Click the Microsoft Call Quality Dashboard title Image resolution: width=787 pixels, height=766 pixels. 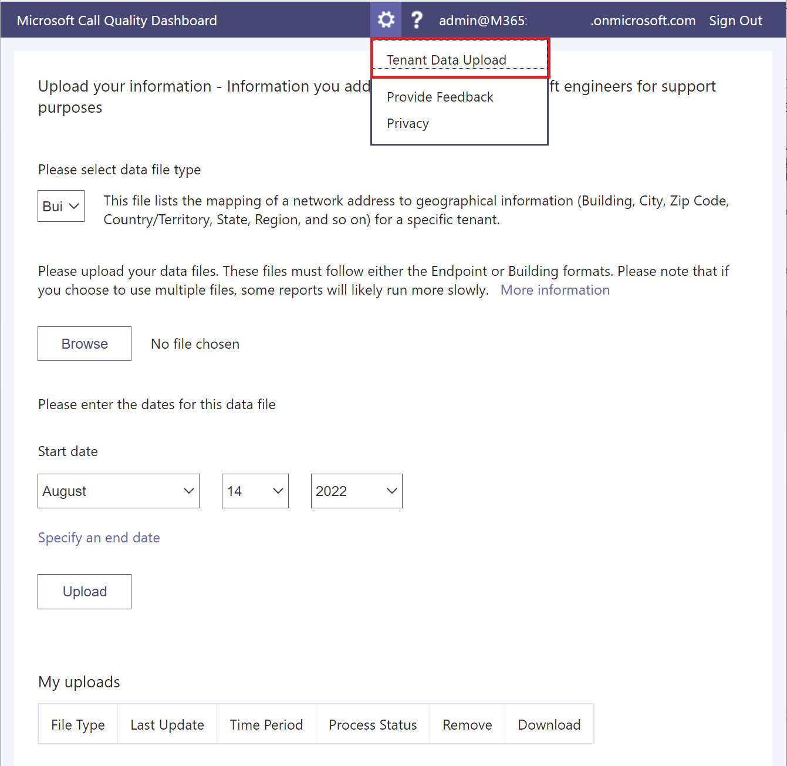(x=117, y=21)
